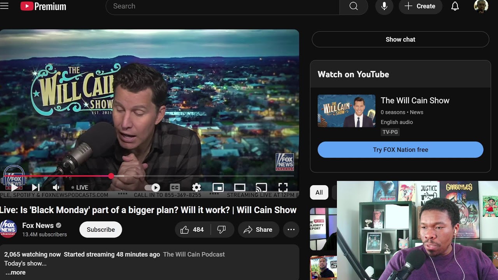Open the Fox News channel avatar

click(x=8, y=229)
